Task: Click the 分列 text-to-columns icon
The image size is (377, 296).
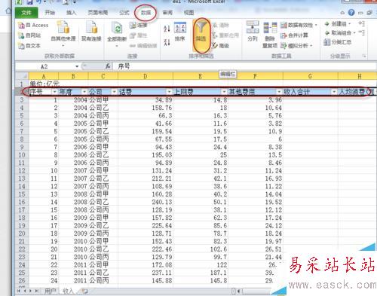Action: [x=253, y=32]
